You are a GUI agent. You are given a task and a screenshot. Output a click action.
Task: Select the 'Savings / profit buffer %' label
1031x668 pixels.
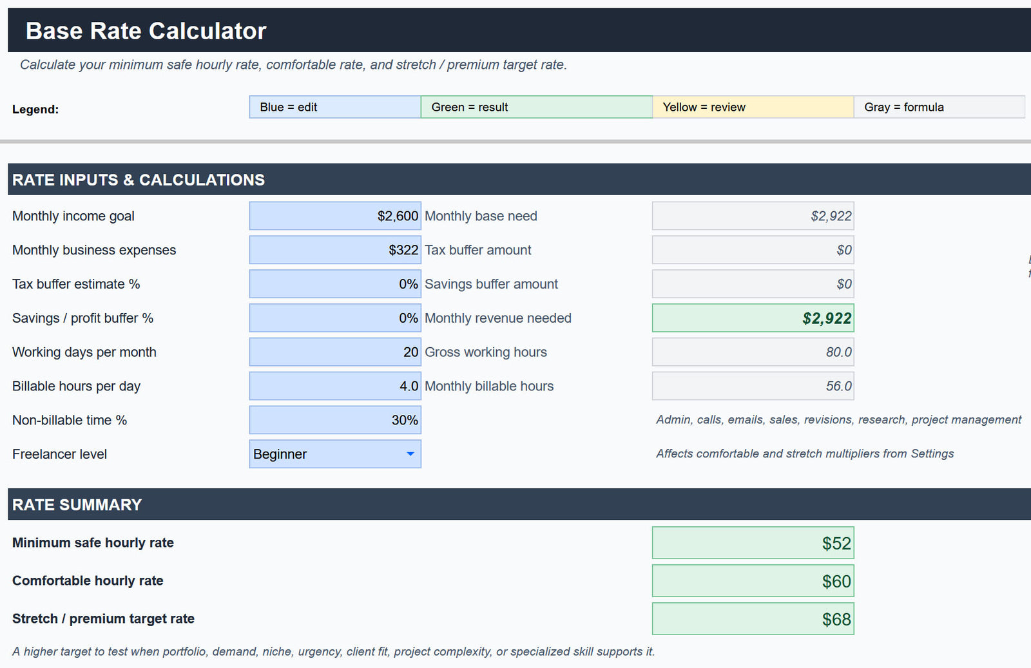point(82,318)
